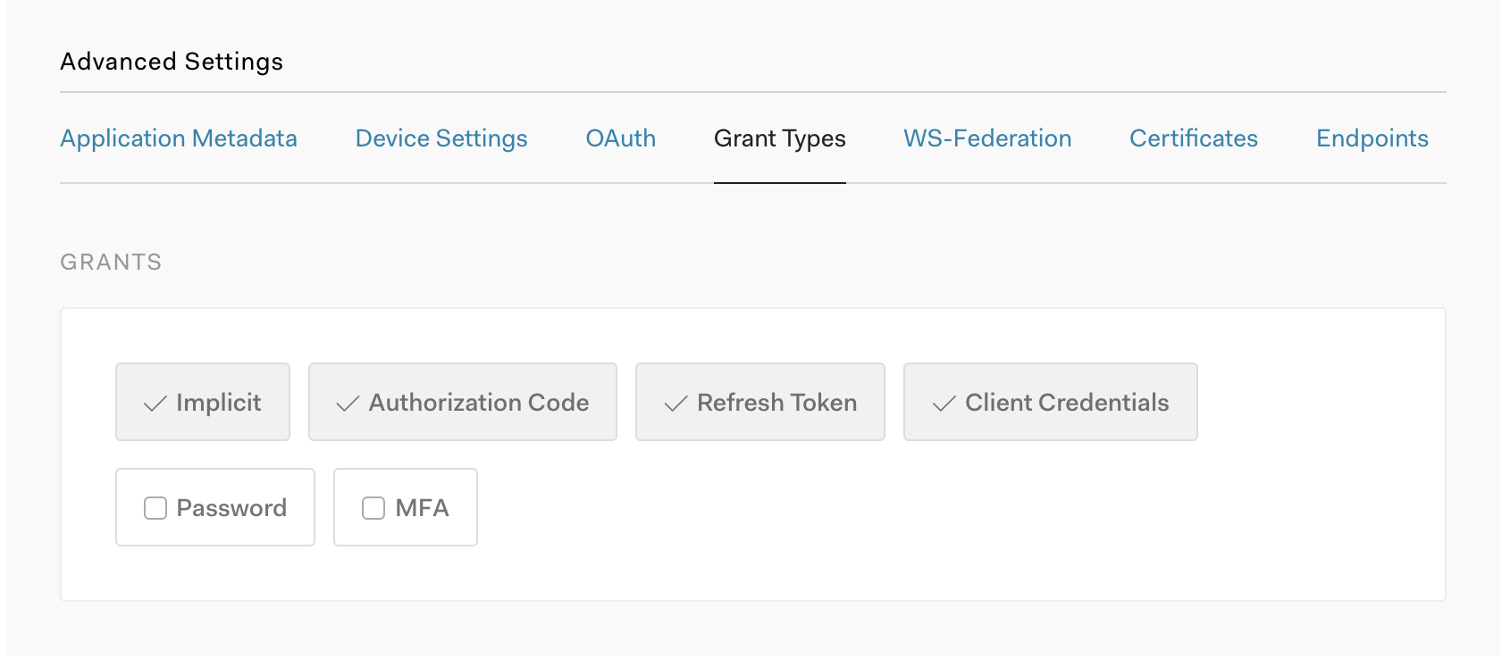Click the checkmark icon beside Authorization Code
This screenshot has width=1502, height=659.
348,404
